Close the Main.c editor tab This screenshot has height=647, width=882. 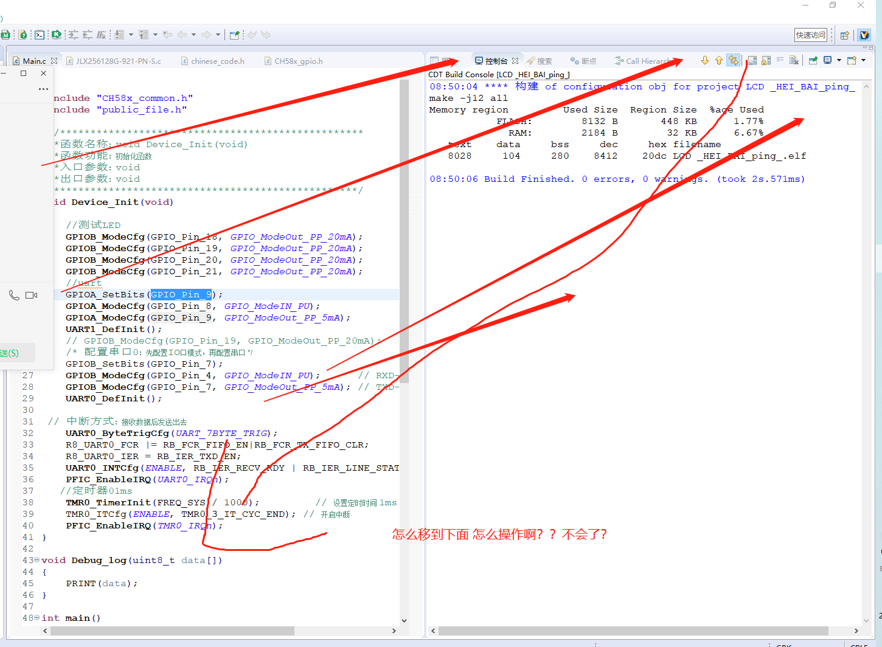point(54,61)
